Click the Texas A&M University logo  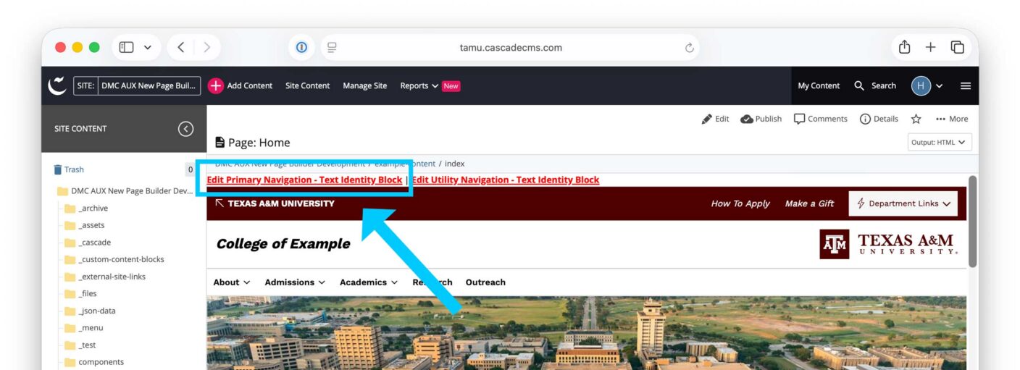coord(889,244)
